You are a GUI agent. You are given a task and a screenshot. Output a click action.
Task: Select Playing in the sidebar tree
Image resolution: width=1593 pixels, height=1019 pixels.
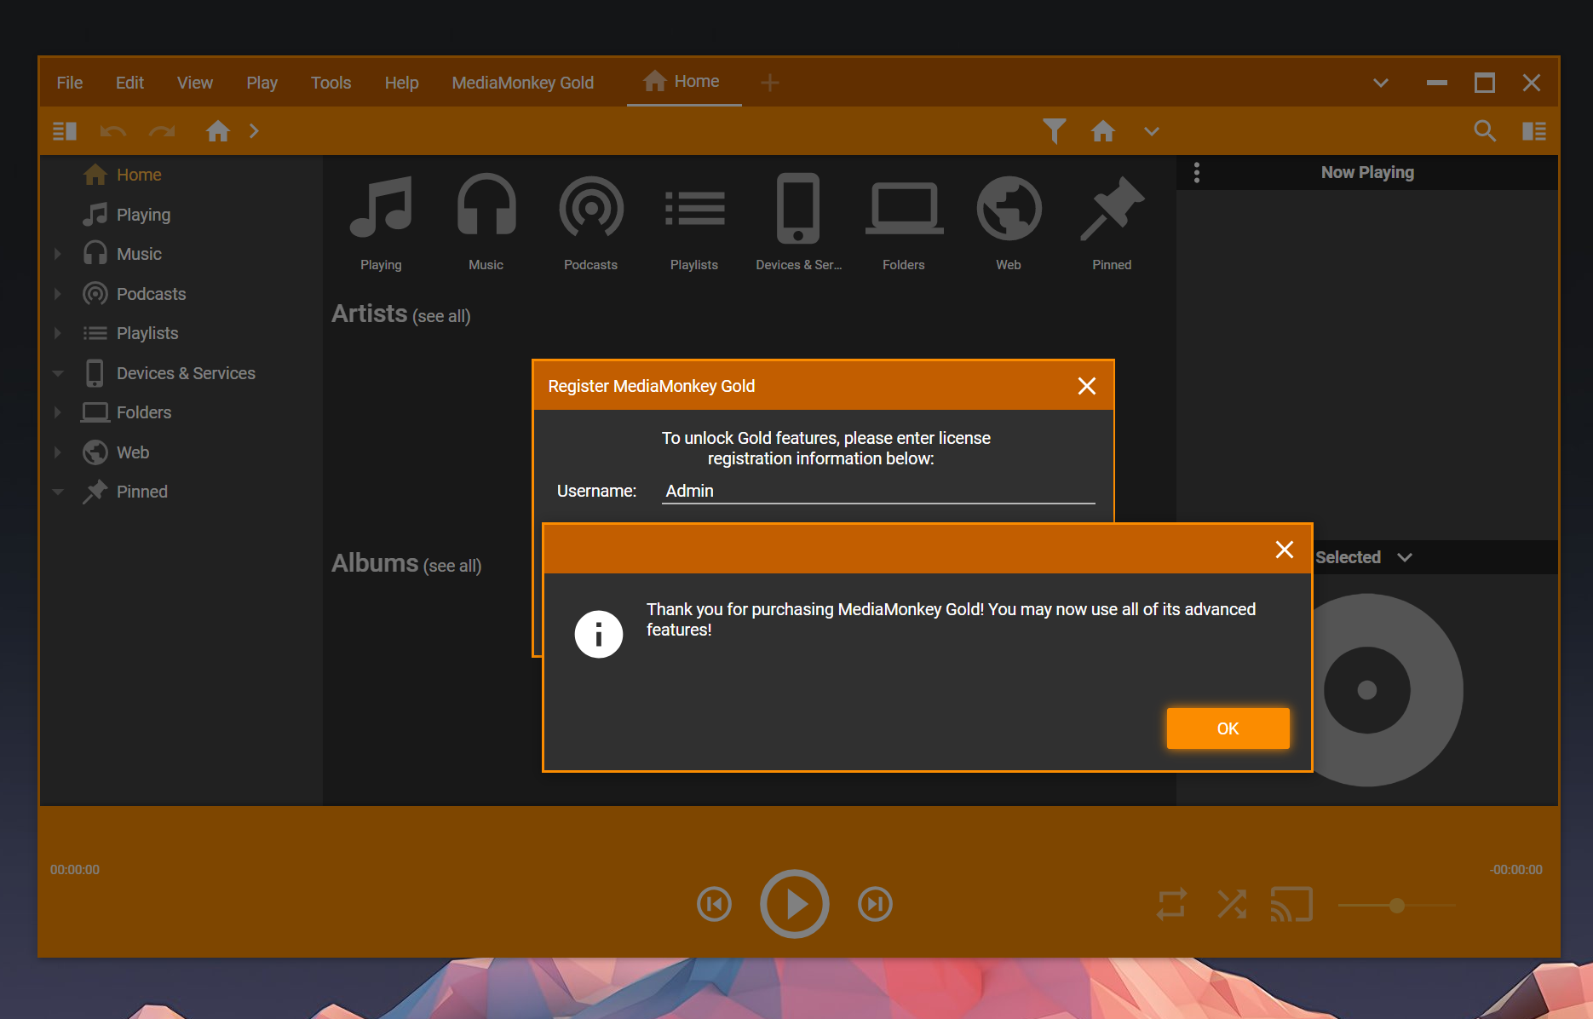[x=143, y=215]
